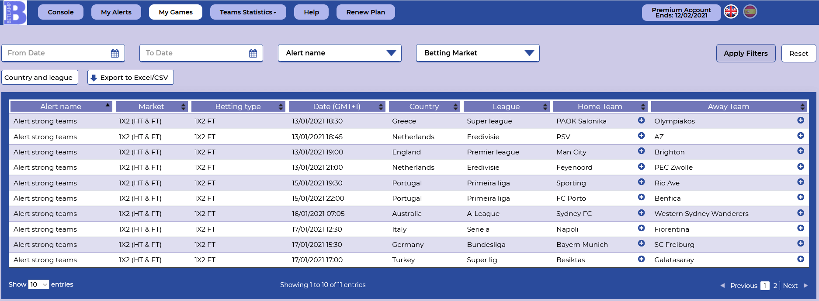819x301 pixels.
Task: Click plus icon next to Sporting
Action: tap(641, 182)
